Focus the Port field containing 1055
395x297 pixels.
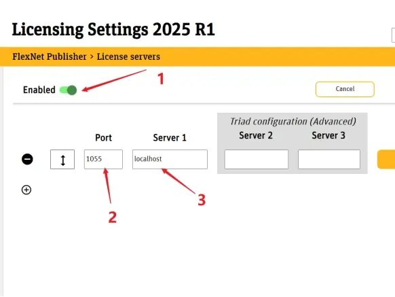[x=104, y=159]
